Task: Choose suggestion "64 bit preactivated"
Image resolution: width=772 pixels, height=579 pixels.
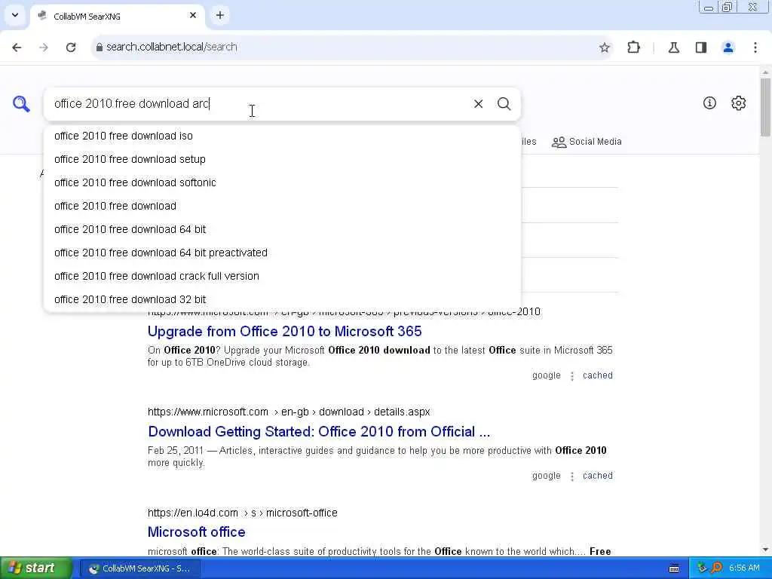Action: point(282,253)
